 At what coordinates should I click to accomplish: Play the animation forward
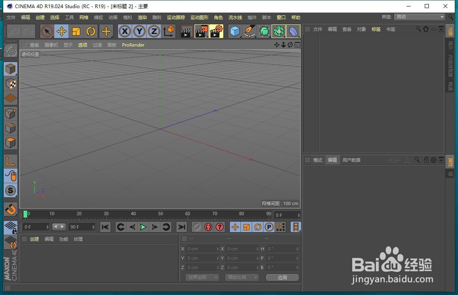point(143,227)
